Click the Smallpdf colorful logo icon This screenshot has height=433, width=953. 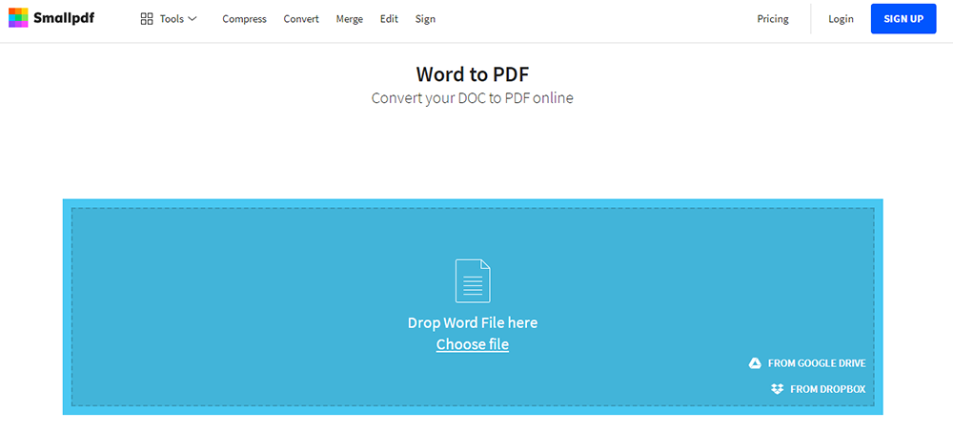click(18, 18)
